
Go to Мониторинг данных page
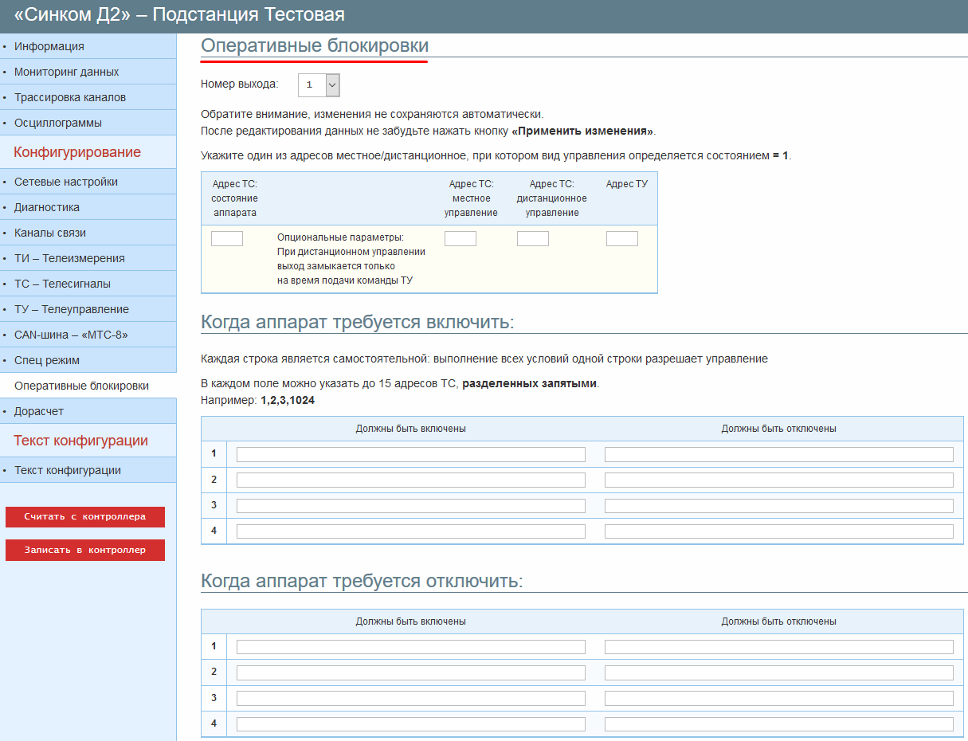66,72
